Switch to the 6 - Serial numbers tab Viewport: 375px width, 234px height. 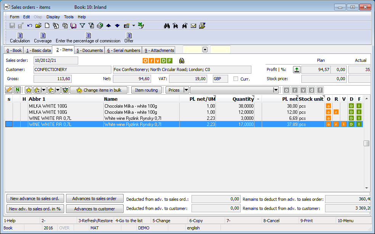click(124, 50)
